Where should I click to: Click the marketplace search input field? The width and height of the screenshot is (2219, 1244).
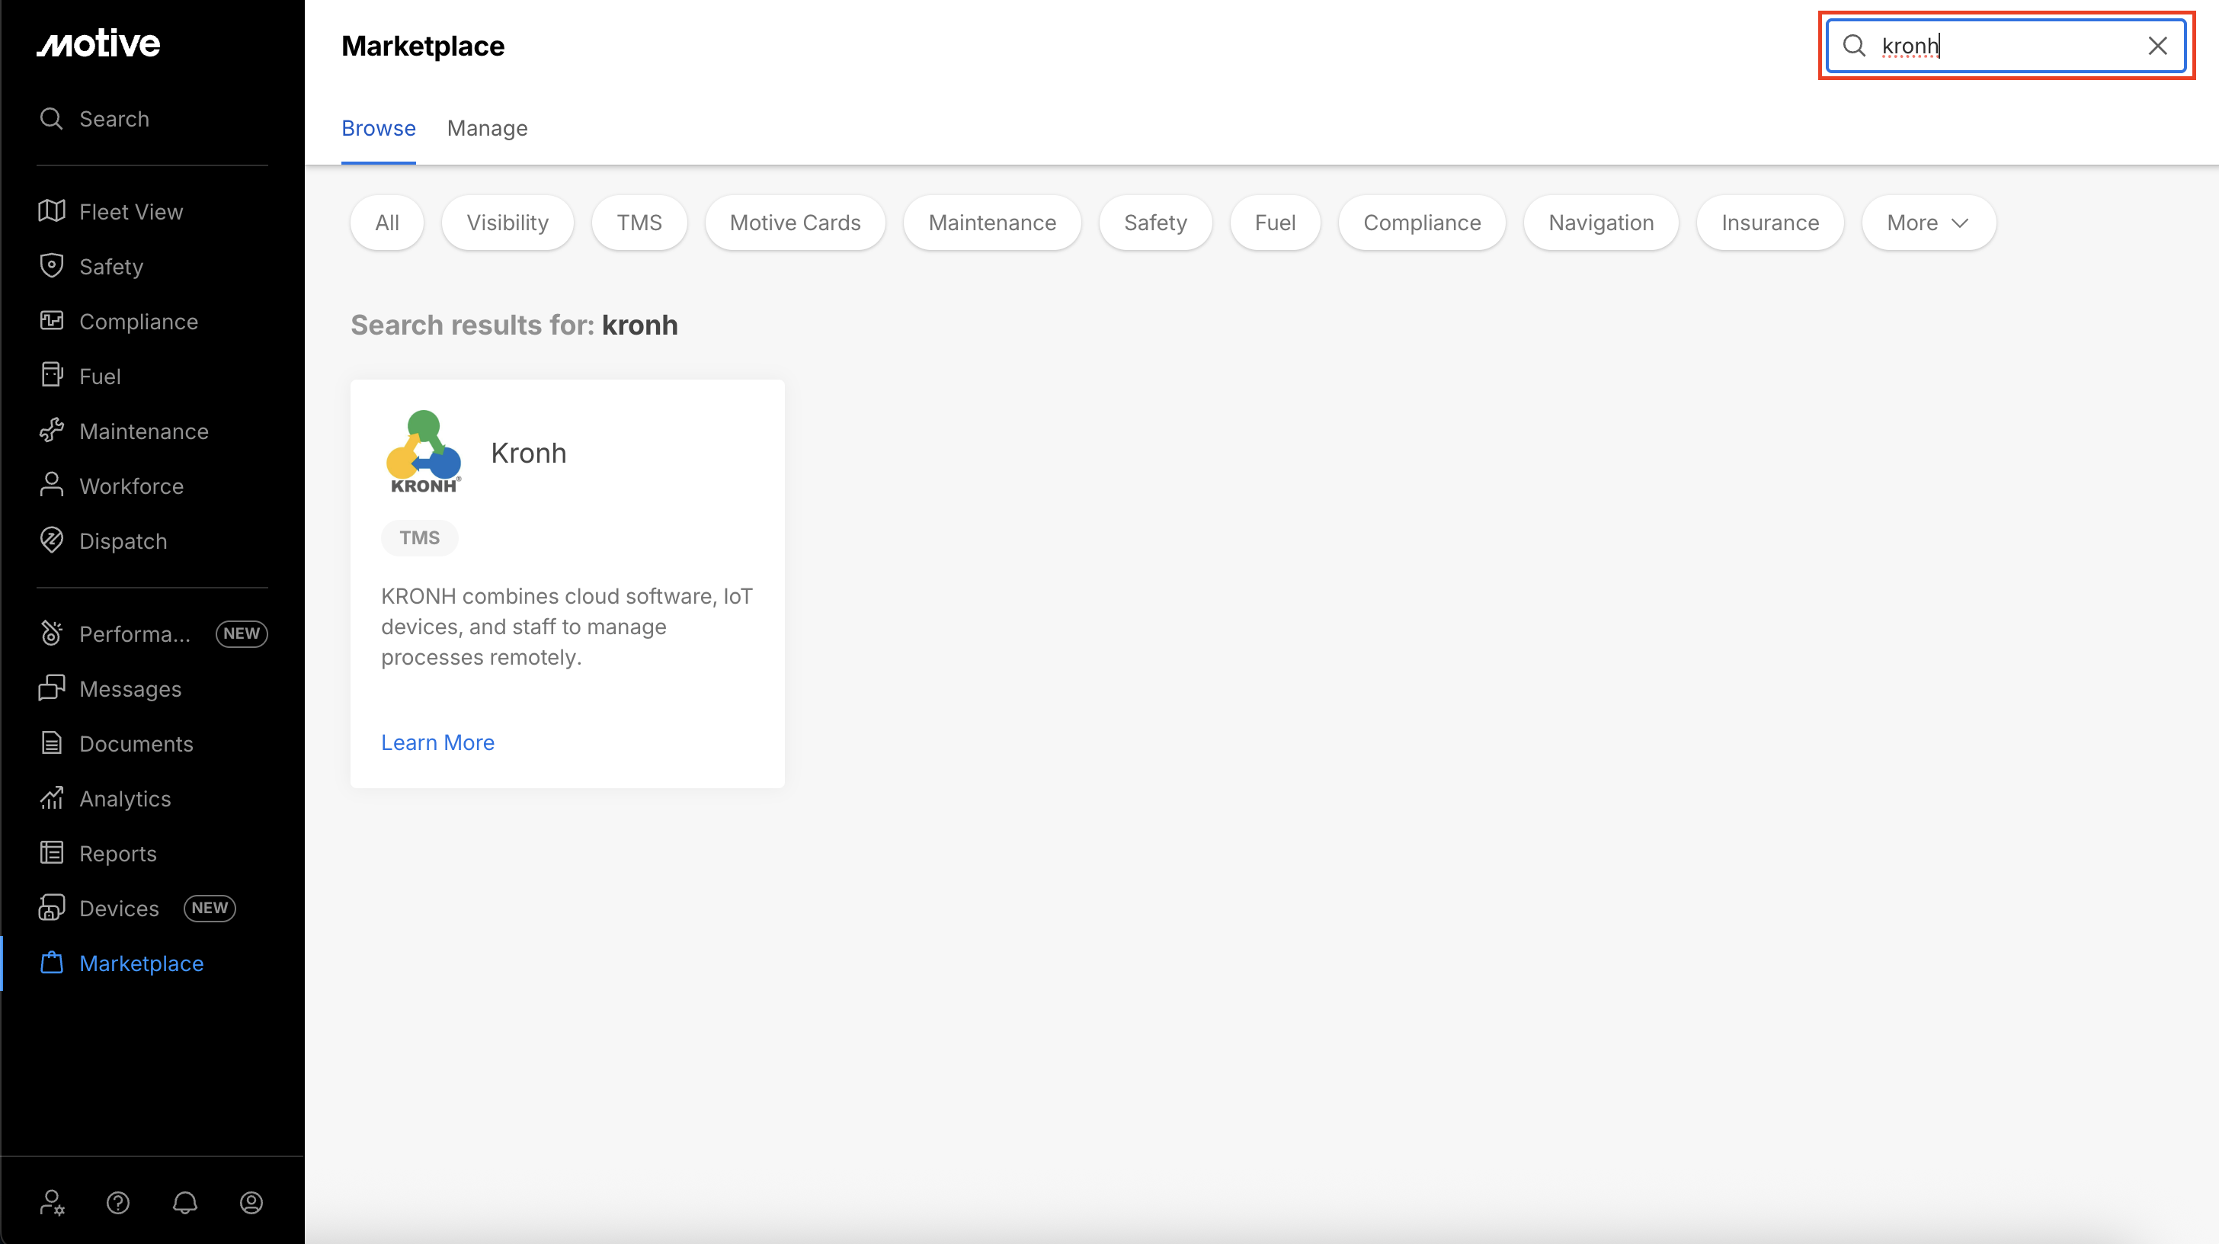pyautogui.click(x=2007, y=46)
